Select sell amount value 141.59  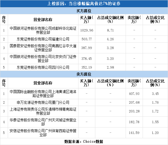[x=134, y=133]
